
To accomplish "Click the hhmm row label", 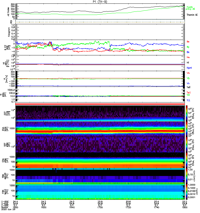I will click(x=4, y=207).
